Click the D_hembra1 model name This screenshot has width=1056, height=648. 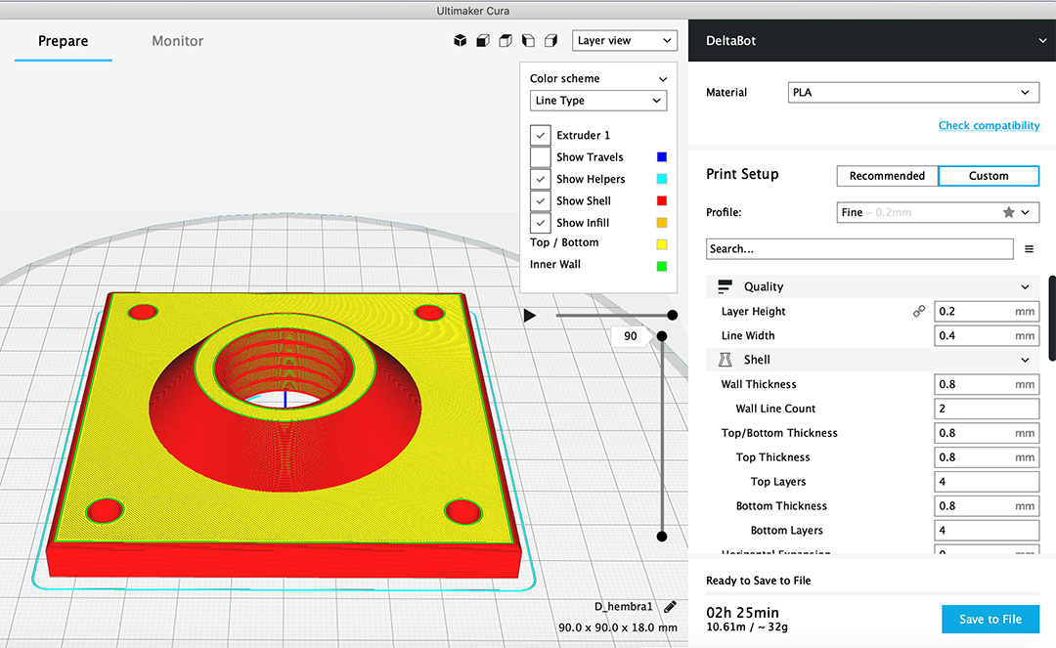(623, 606)
